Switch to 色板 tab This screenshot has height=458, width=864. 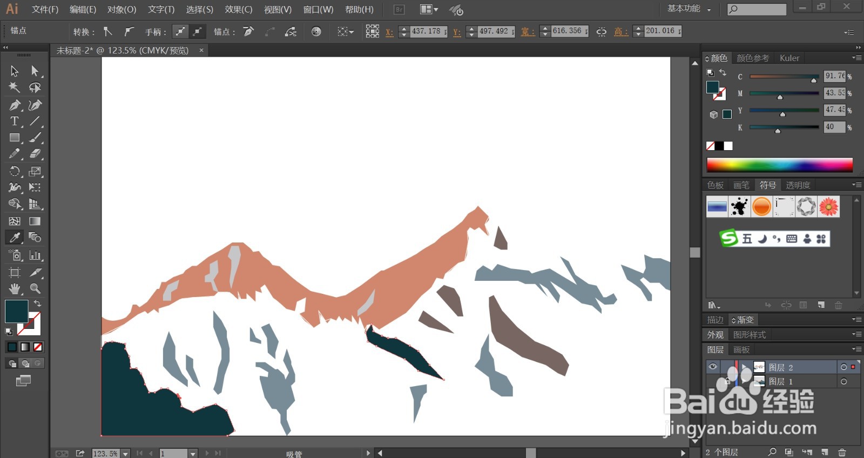715,185
